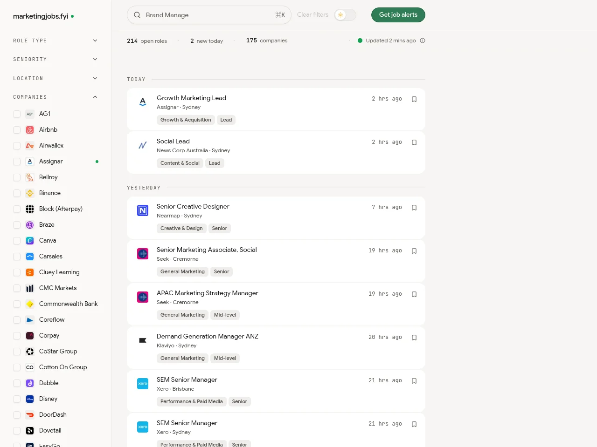Click the Lead tag on Assignar job
The height and width of the screenshot is (447, 597).
[226, 120]
